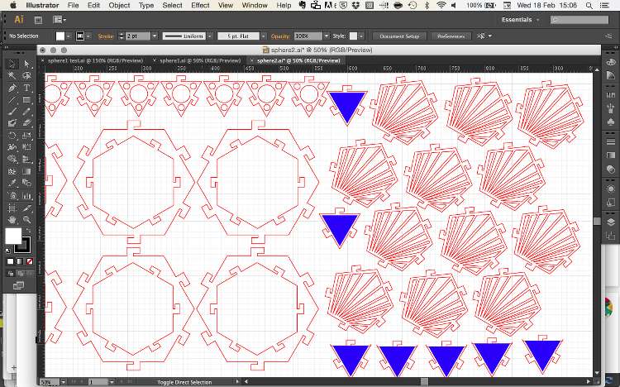Viewport: 620px width, 387px height.
Task: Select the Column Graph tool
Action: (x=26, y=195)
